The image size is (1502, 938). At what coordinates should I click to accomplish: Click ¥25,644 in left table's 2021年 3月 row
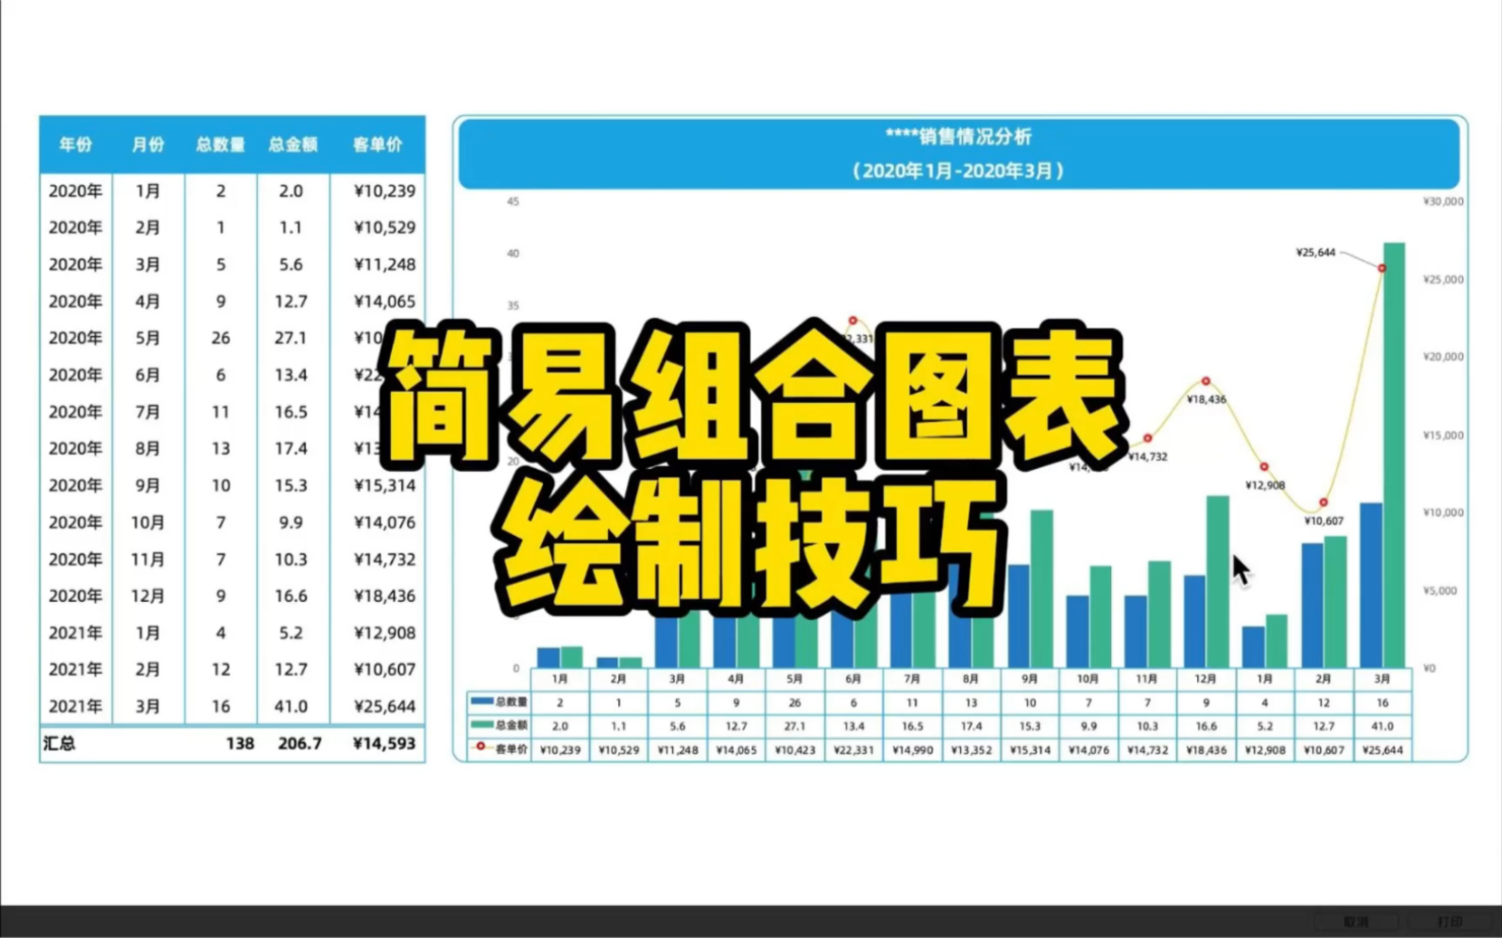pos(384,706)
